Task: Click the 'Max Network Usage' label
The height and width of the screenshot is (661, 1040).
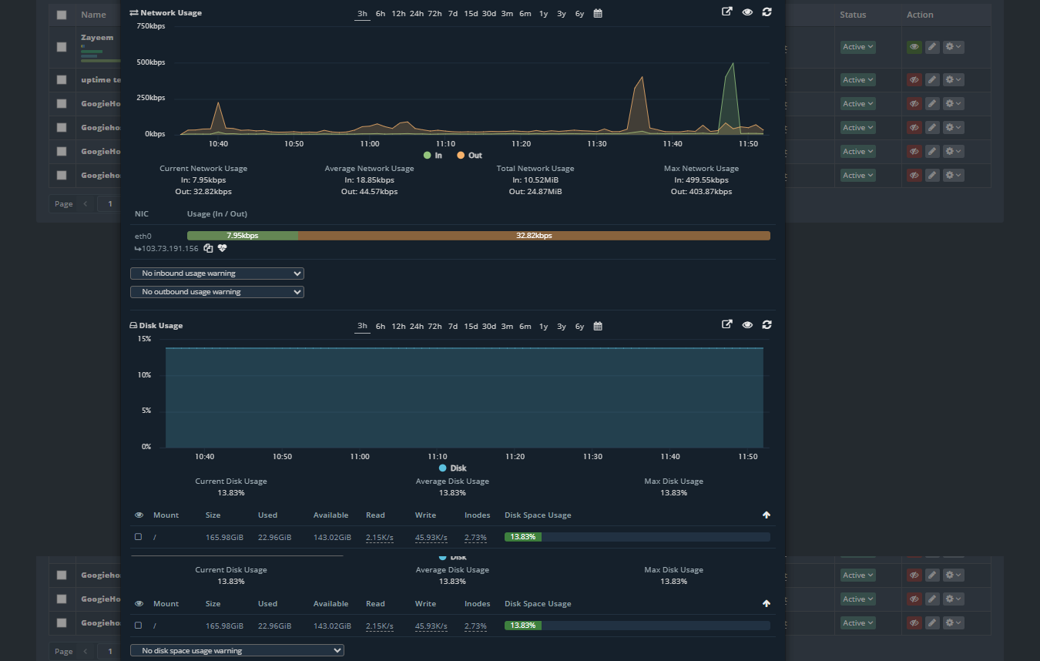Action: [701, 169]
